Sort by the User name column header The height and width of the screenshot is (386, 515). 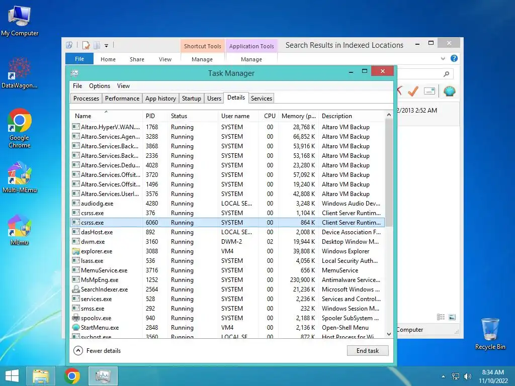(238, 116)
